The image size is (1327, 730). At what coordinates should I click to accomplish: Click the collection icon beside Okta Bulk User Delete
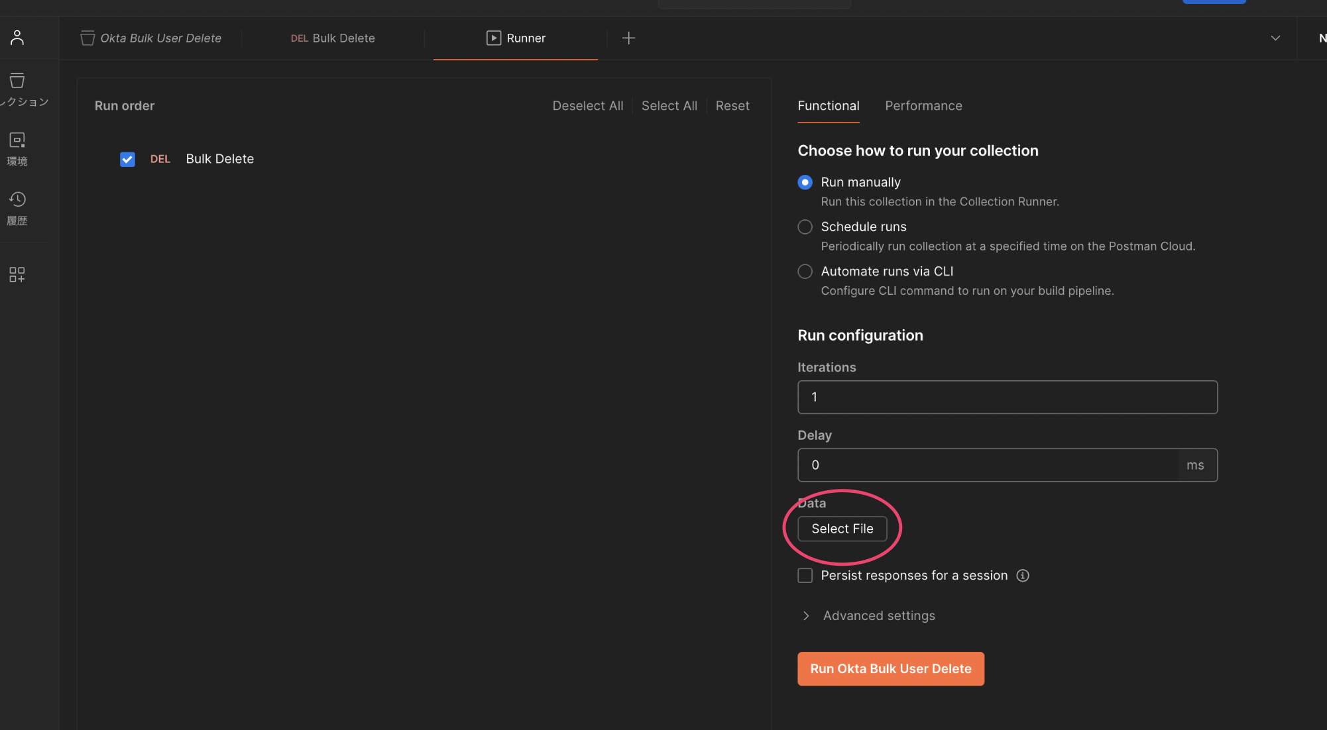87,38
